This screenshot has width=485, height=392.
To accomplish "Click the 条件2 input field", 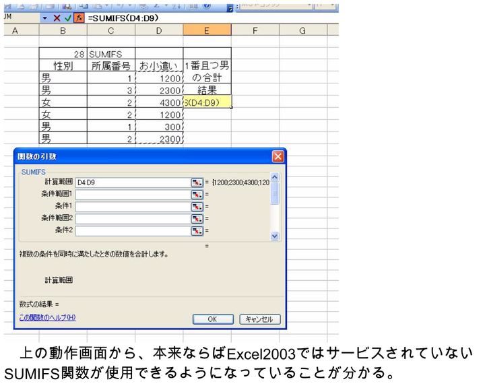I will [x=133, y=231].
